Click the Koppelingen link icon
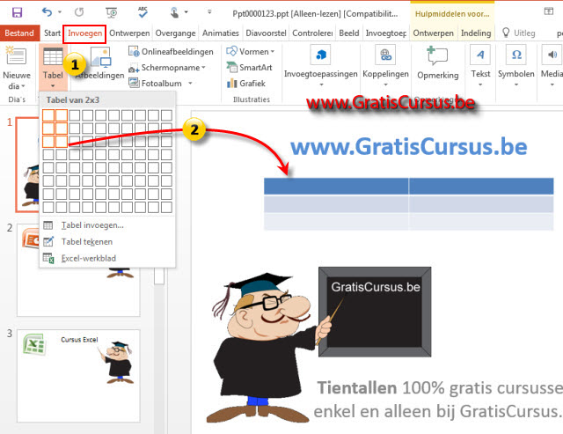The width and height of the screenshot is (563, 434). tap(385, 55)
